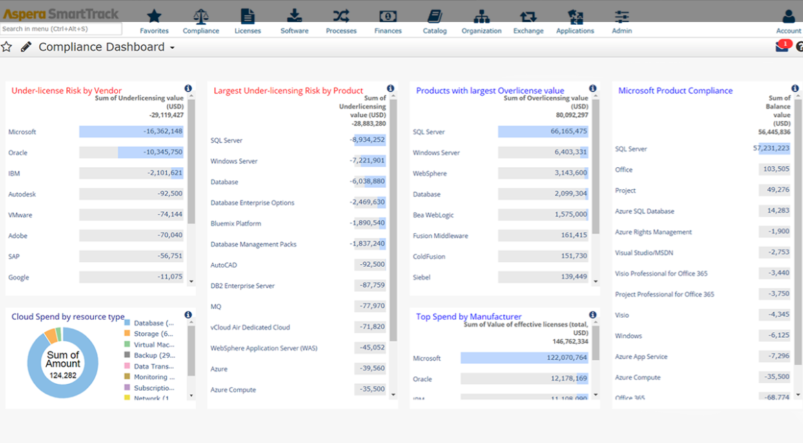Open the Licenses document icon

coord(247,15)
